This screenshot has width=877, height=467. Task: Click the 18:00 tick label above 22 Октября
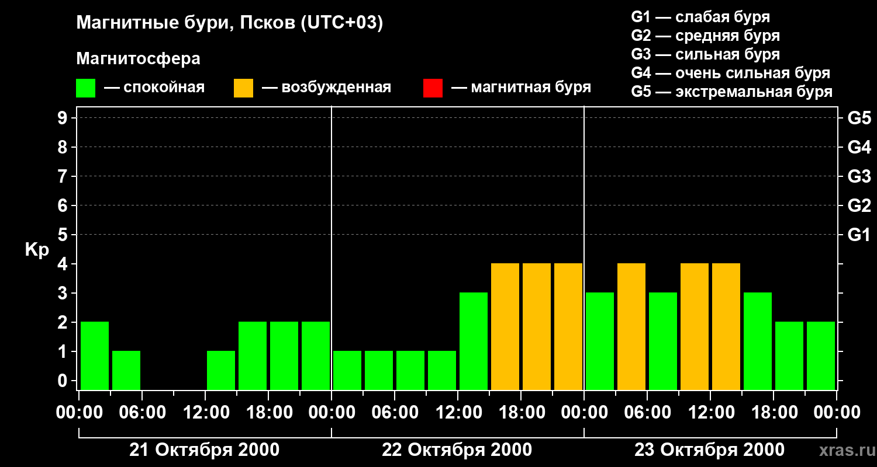[521, 412]
